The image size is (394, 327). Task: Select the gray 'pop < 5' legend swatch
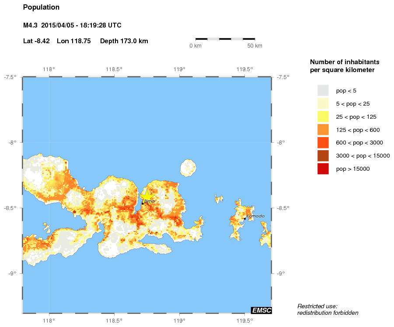[323, 90]
